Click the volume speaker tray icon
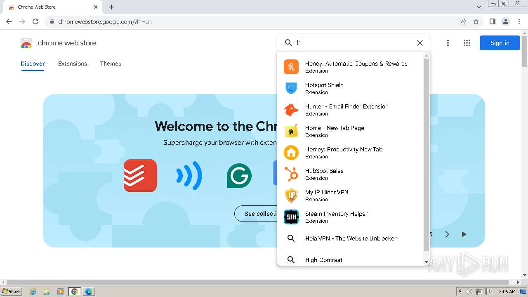 click(469, 292)
